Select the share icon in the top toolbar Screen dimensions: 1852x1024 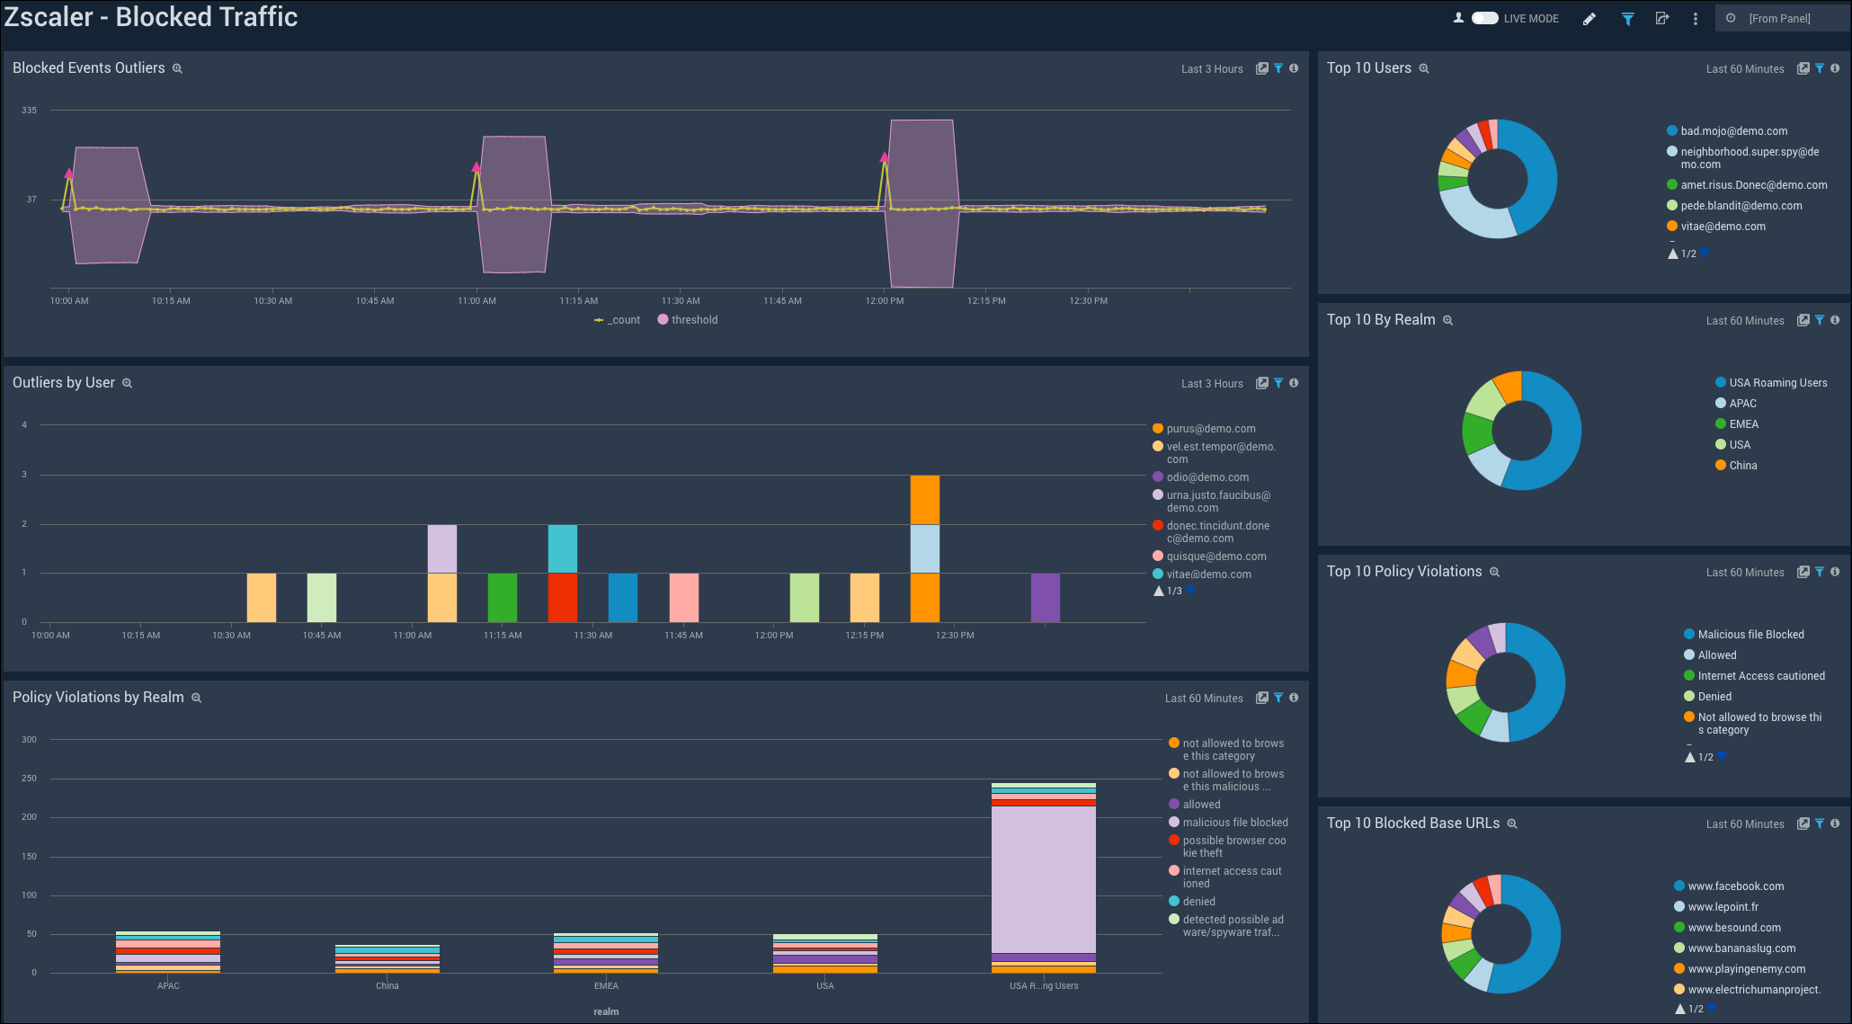pos(1662,18)
